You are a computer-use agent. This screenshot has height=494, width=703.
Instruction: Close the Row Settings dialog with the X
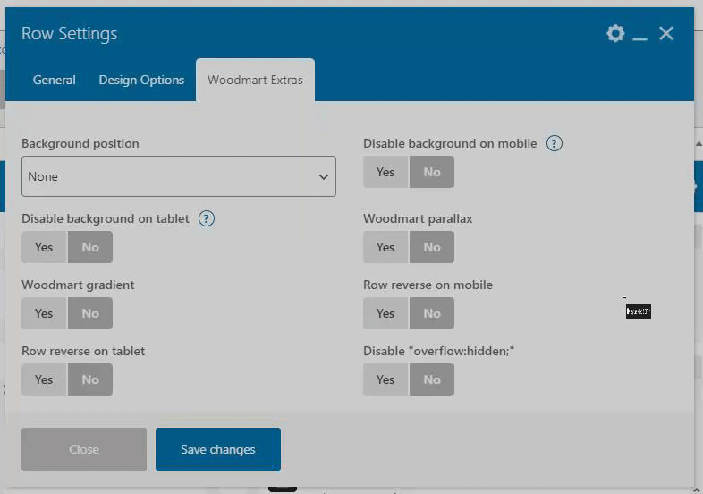click(x=666, y=33)
